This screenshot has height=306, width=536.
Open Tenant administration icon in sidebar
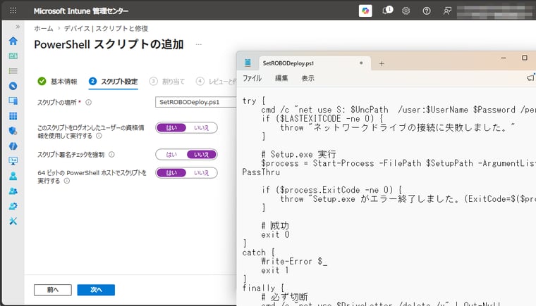[x=13, y=206]
